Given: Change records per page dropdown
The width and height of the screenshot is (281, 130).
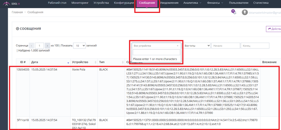Looking at the screenshot, I should pyautogui.click(x=80, y=46).
